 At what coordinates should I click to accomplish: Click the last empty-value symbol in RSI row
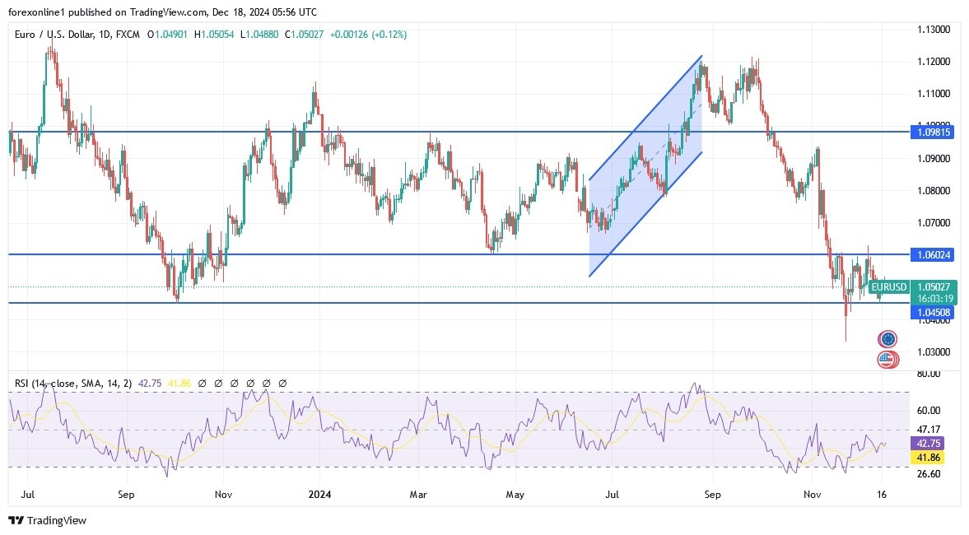point(283,382)
